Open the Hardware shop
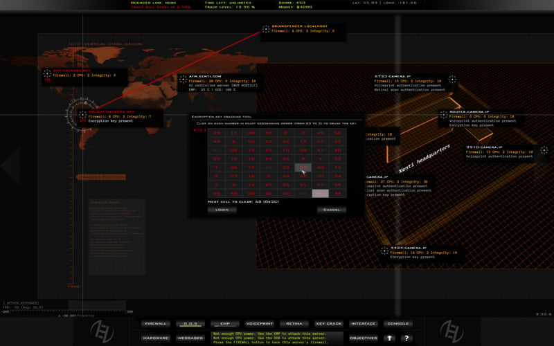This screenshot has height=346, width=554. [x=155, y=338]
